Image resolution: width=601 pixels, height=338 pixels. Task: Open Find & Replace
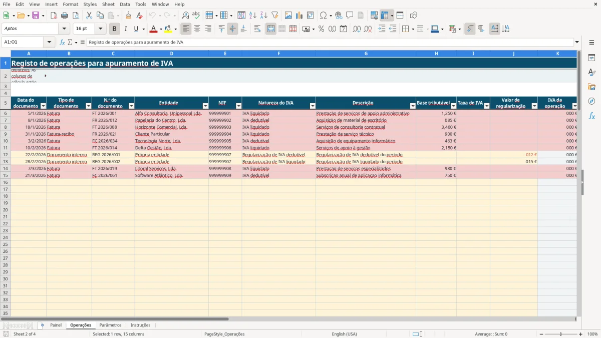(185, 16)
